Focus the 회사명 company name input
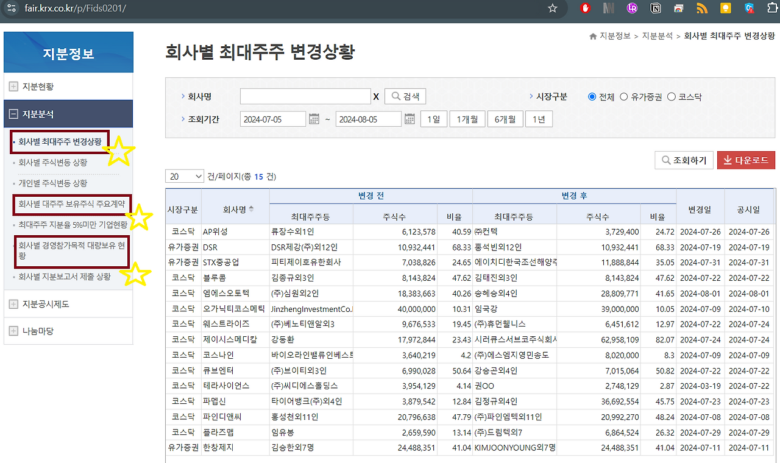This screenshot has height=463, width=780. (305, 96)
